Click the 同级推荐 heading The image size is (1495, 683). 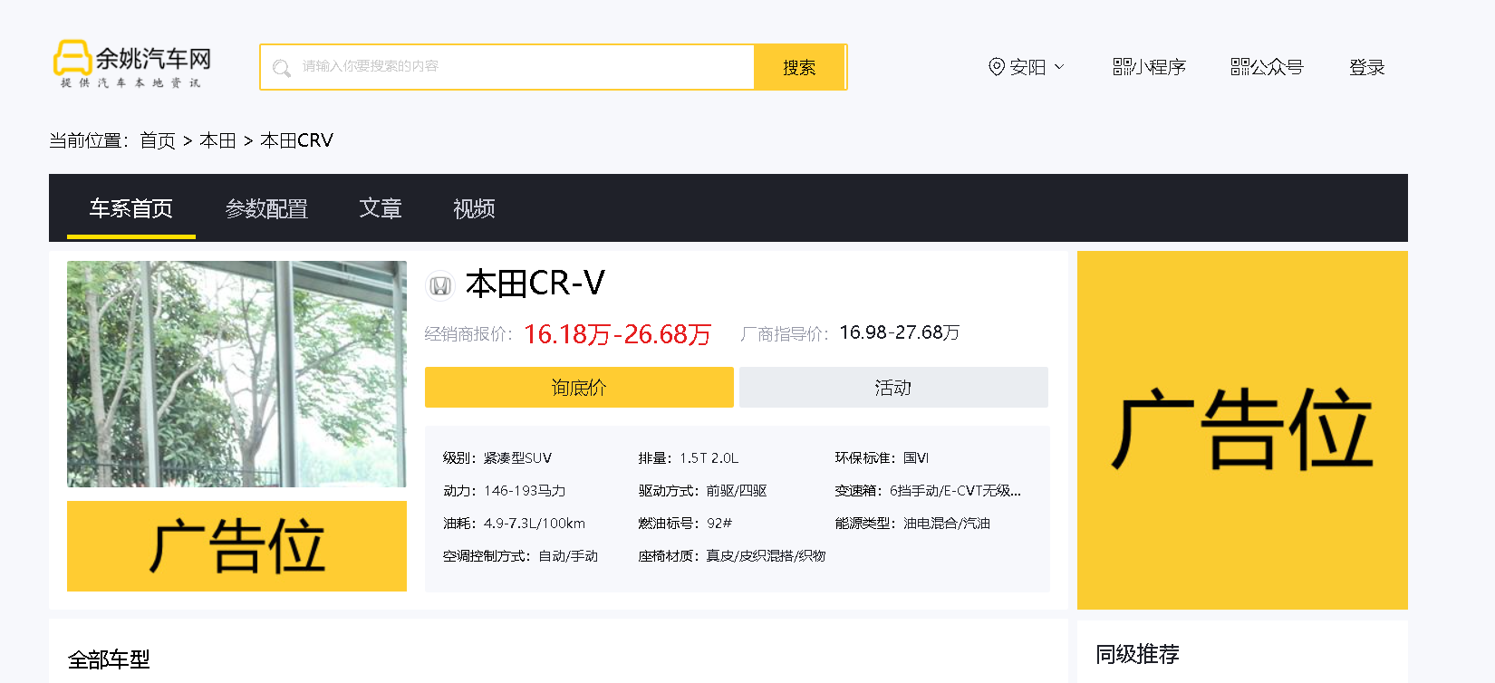coord(1137,654)
